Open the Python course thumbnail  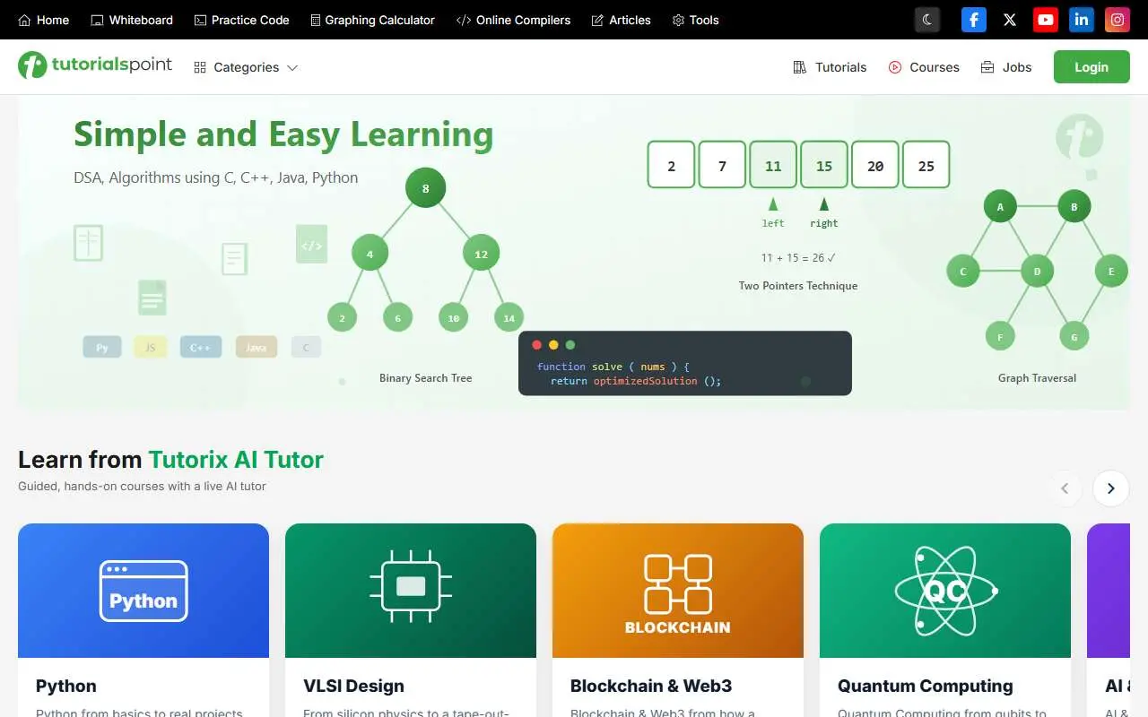click(143, 591)
